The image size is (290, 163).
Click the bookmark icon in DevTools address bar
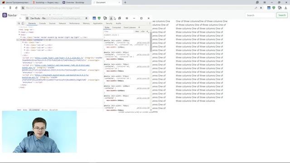(86, 18)
